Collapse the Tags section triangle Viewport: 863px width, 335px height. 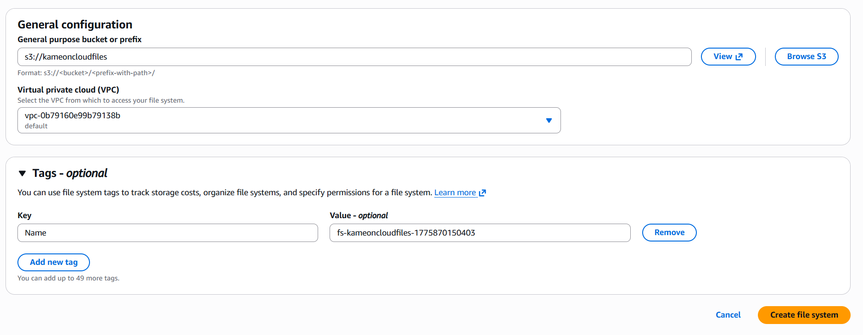22,173
